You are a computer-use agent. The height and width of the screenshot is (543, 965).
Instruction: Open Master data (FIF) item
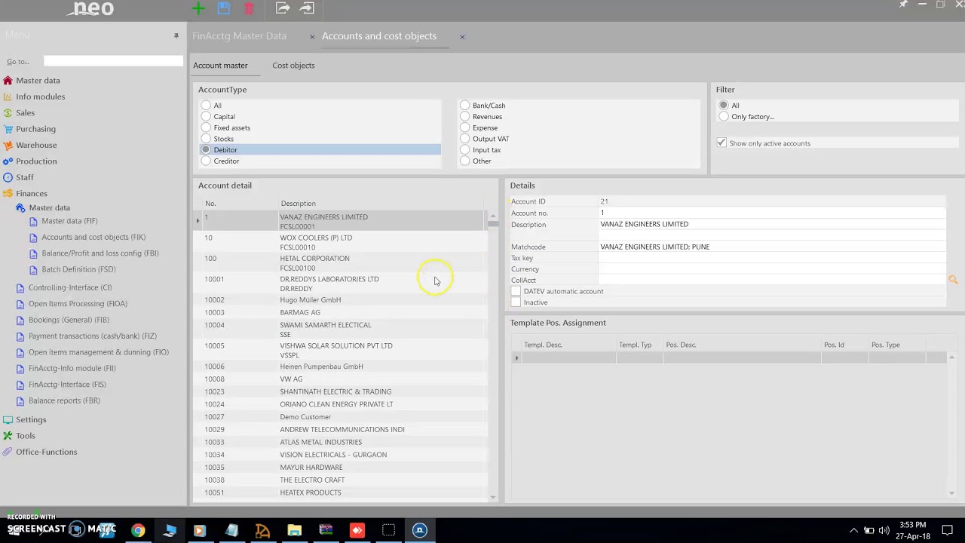(x=69, y=221)
